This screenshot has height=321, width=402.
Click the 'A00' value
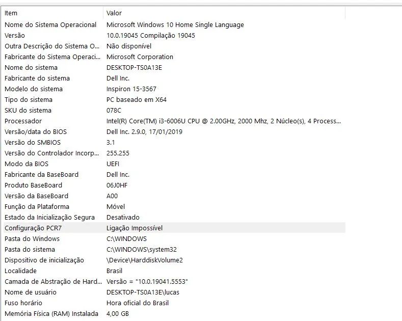112,196
